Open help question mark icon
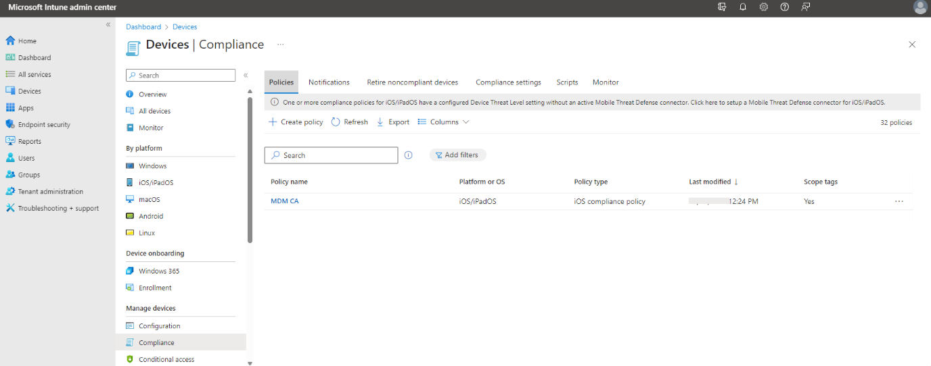The image size is (931, 366). [x=785, y=7]
